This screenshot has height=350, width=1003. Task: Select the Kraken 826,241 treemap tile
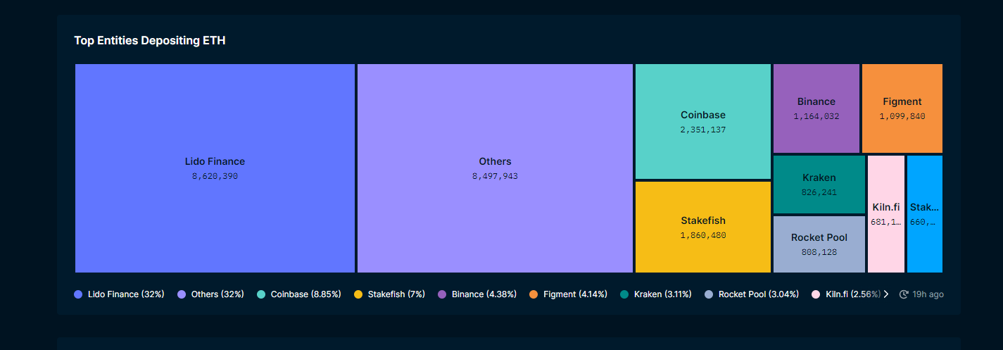pyautogui.click(x=819, y=184)
